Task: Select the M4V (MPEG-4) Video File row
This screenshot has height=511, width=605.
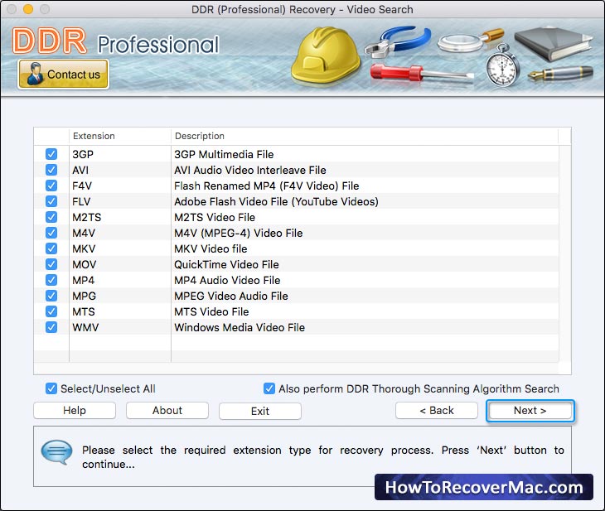Action: tap(297, 233)
